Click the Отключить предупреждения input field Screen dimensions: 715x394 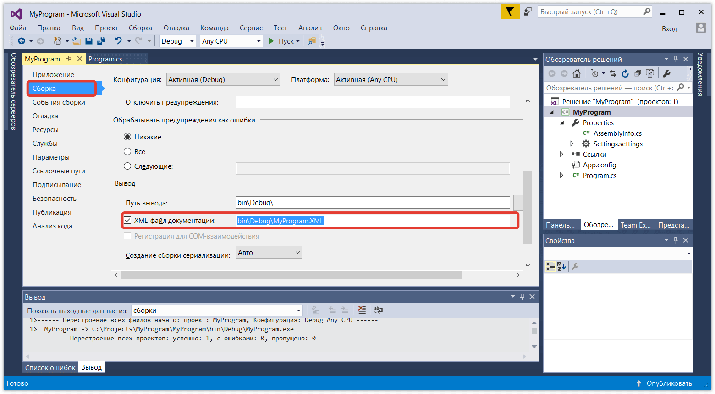point(373,102)
